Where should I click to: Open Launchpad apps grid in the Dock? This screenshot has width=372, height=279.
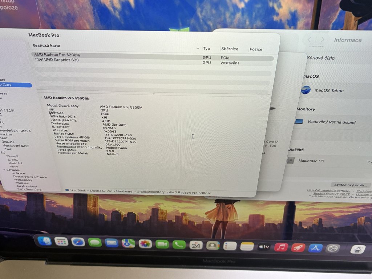click(61, 242)
